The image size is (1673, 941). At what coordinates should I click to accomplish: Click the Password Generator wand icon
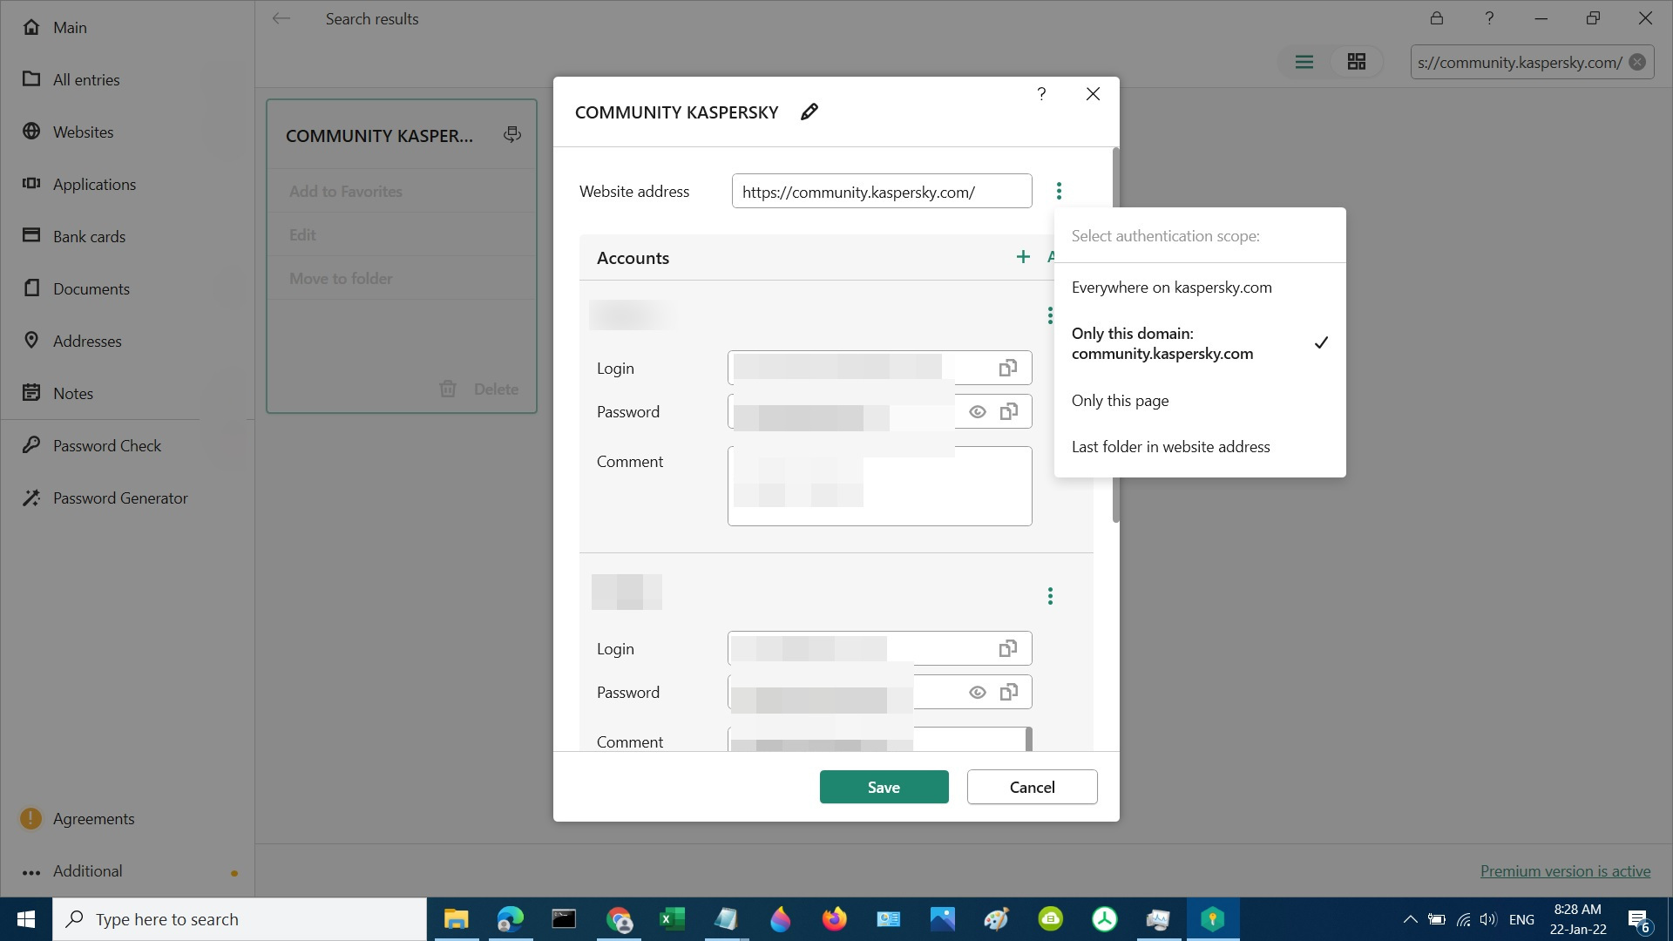(x=31, y=498)
